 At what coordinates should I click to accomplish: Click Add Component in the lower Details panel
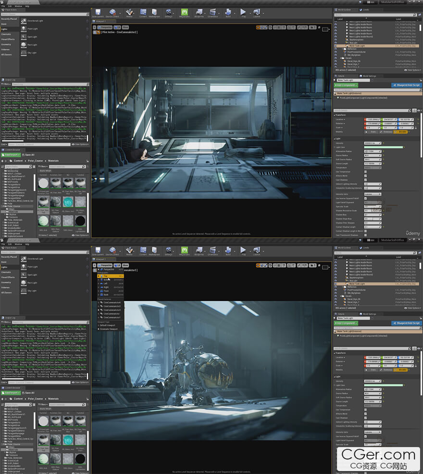point(346,323)
